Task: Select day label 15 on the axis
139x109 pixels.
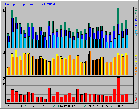Action: click(65, 106)
